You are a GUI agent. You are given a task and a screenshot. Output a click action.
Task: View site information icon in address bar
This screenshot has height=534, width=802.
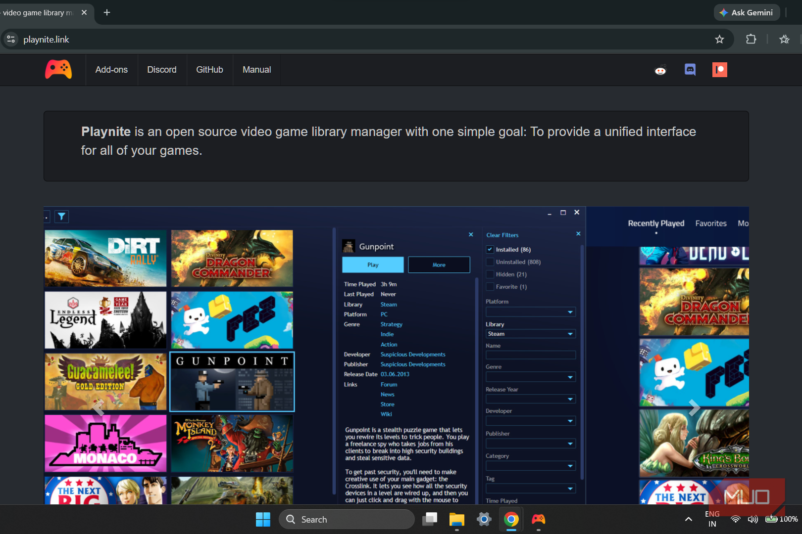(11, 39)
